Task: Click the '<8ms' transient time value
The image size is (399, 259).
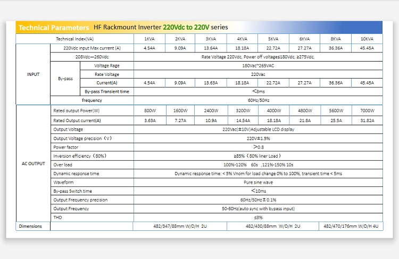Action: pos(259,91)
